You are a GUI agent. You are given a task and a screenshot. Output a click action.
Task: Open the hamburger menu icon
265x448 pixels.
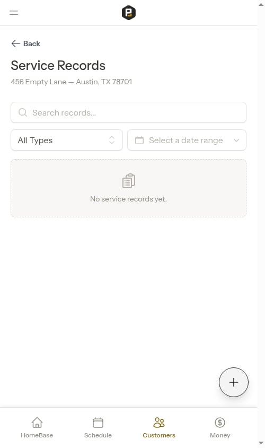point(14,13)
